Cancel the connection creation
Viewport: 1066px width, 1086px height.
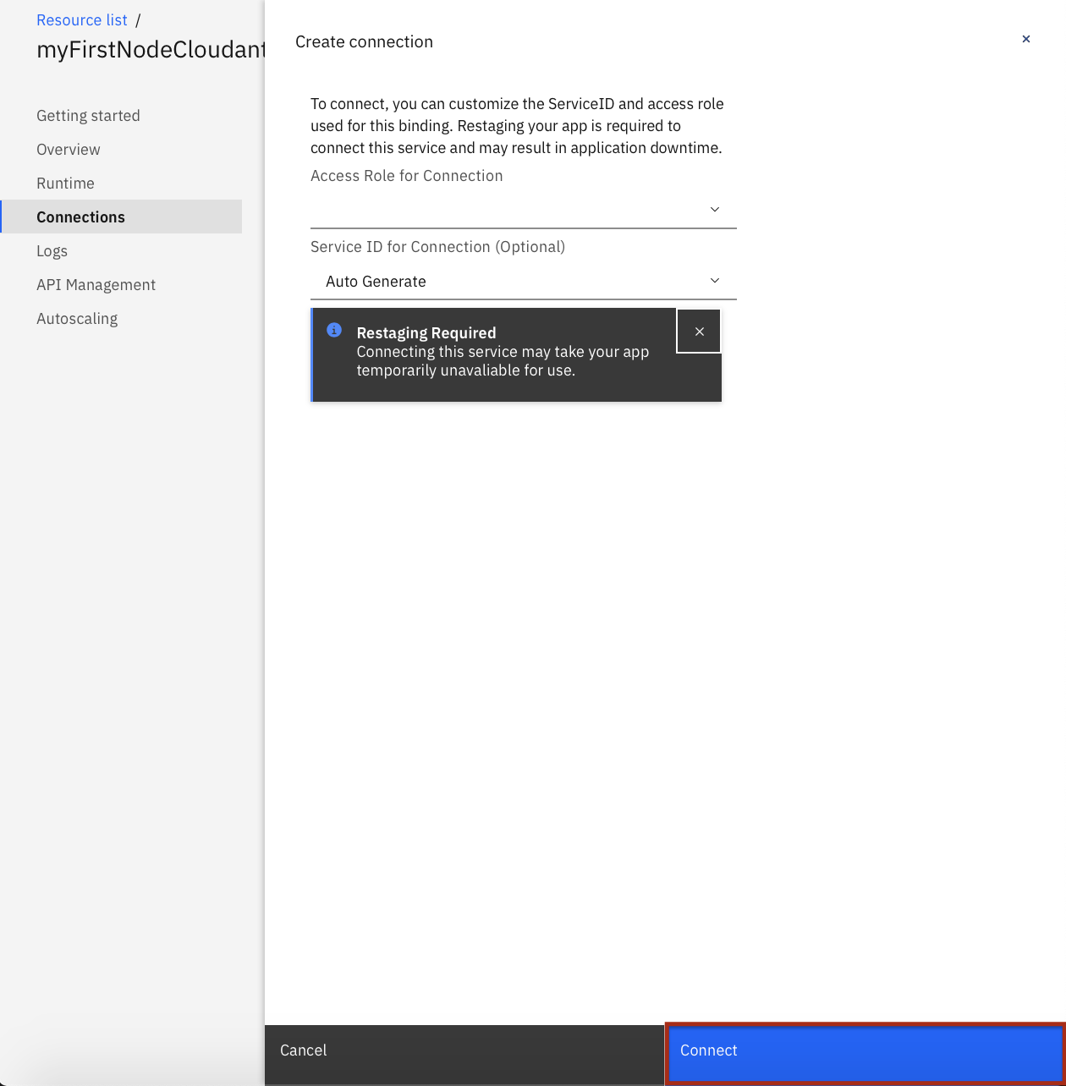(464, 1054)
